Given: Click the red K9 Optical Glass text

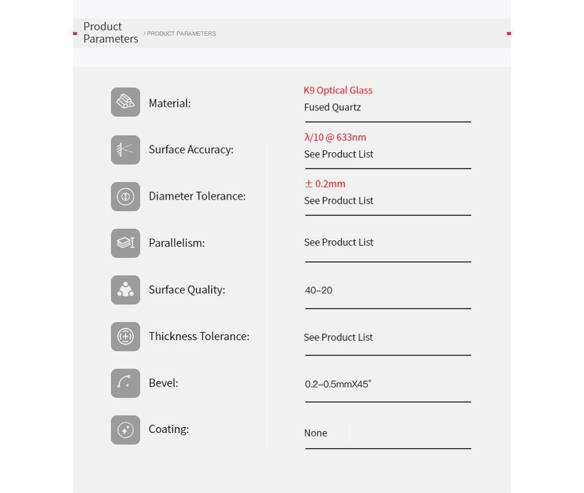Looking at the screenshot, I should pyautogui.click(x=338, y=90).
